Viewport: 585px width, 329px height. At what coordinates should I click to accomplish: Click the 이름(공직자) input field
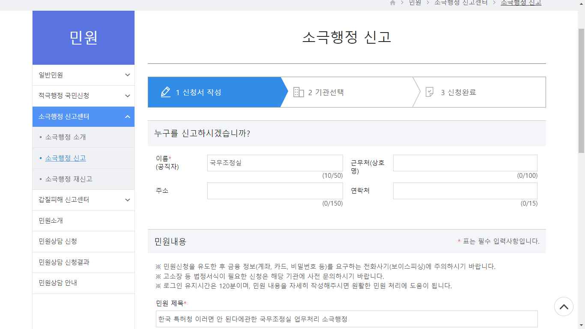pos(275,163)
